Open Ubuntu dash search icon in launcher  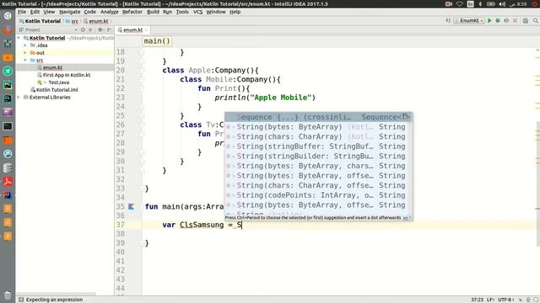(x=8, y=16)
